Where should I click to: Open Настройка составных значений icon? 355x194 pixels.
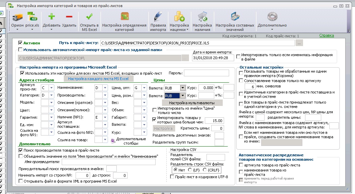(235, 17)
